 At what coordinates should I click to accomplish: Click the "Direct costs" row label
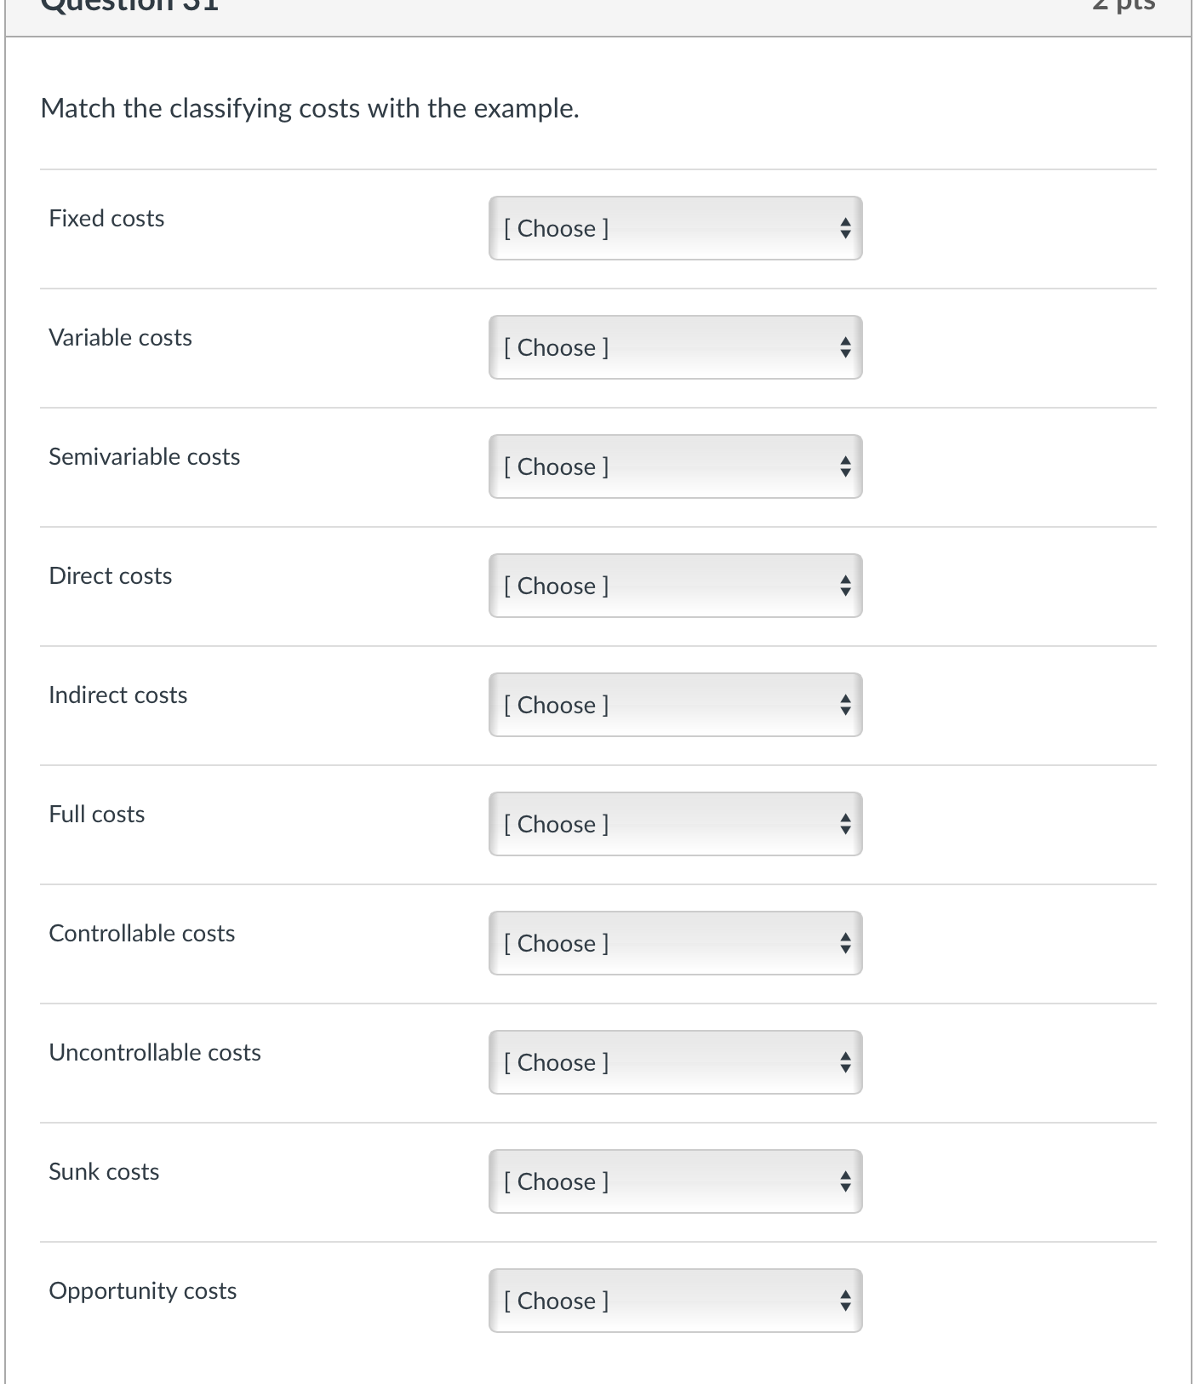(x=111, y=576)
